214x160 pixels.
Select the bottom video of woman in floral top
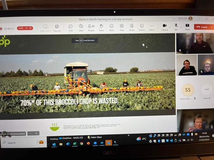[x=195, y=121]
